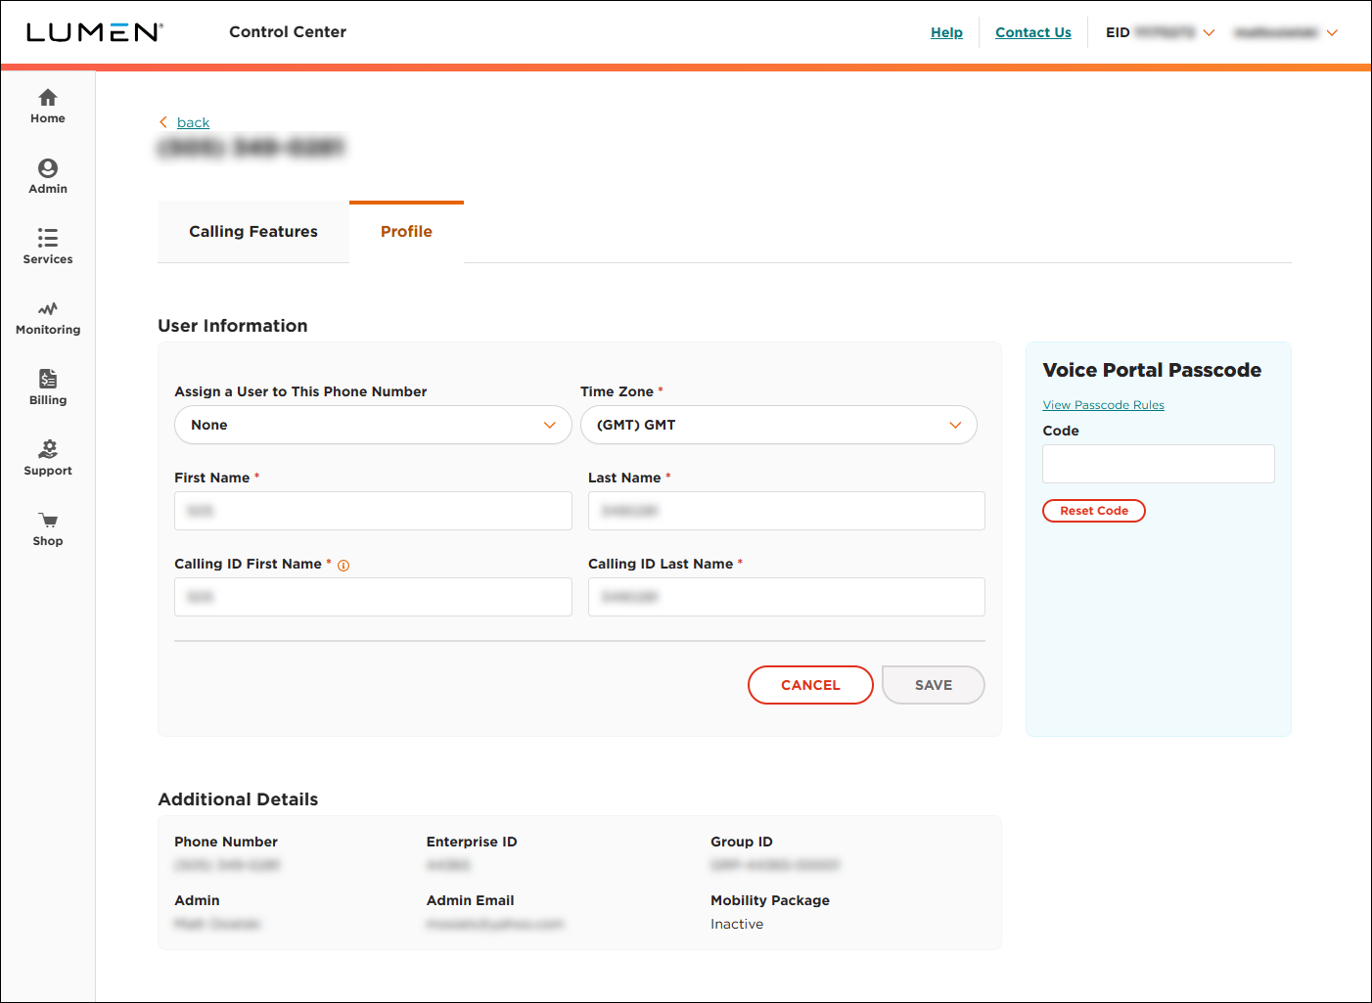Open Billing from the left sidebar
Viewport: 1372px width, 1003px height.
coord(47,387)
